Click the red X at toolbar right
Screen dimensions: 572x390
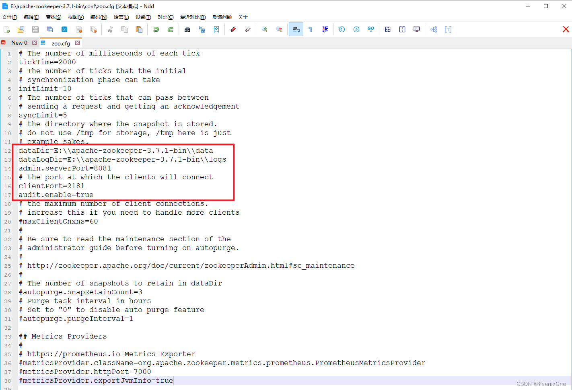[566, 29]
